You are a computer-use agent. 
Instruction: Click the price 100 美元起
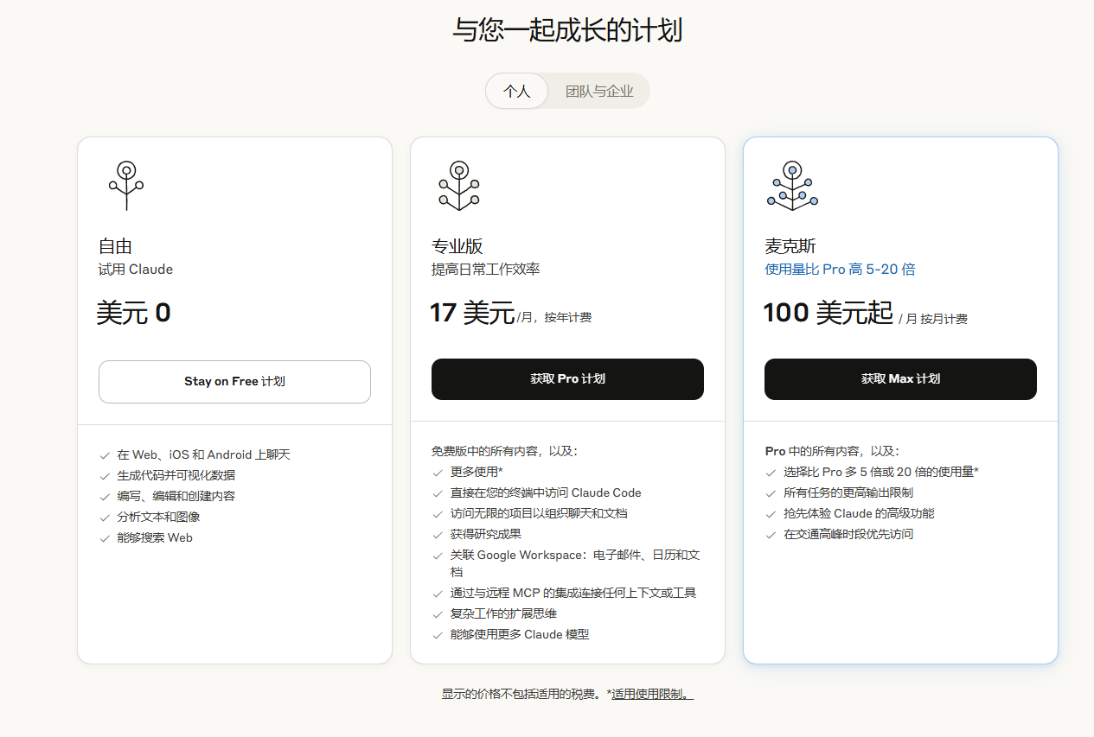(x=828, y=312)
